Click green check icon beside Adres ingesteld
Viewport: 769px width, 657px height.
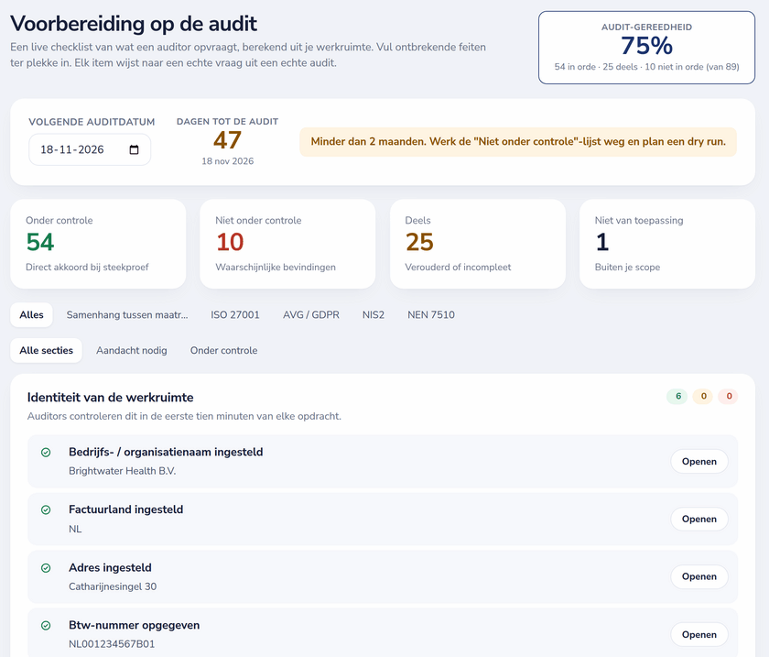(46, 568)
